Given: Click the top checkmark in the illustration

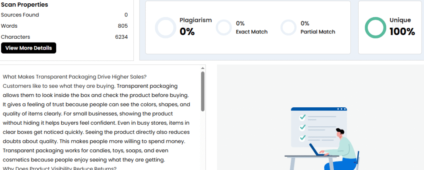Looking at the screenshot, I should point(303,117).
